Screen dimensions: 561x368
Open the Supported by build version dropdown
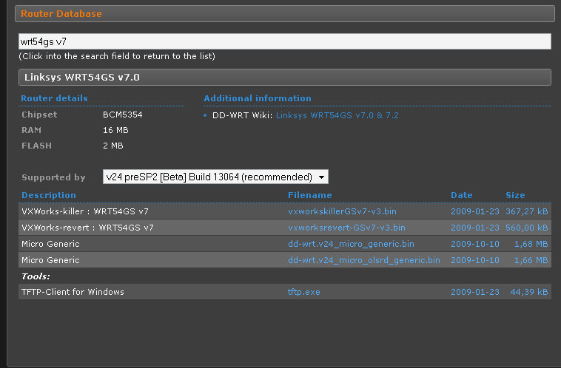point(215,177)
